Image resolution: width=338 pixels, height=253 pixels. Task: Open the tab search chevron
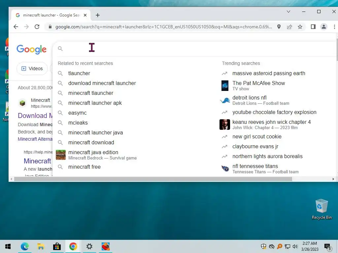click(x=288, y=12)
